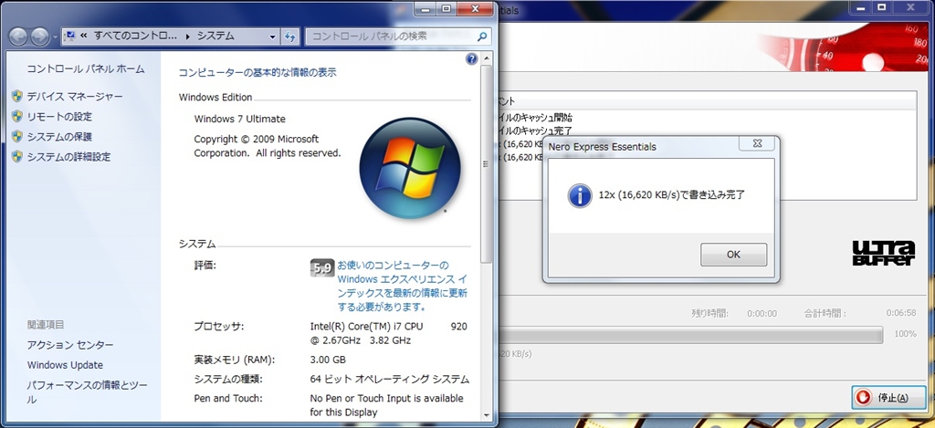935x428 pixels.
Task: Click the イルのキャッシュ開始 log row in Nero
Action: (537, 118)
